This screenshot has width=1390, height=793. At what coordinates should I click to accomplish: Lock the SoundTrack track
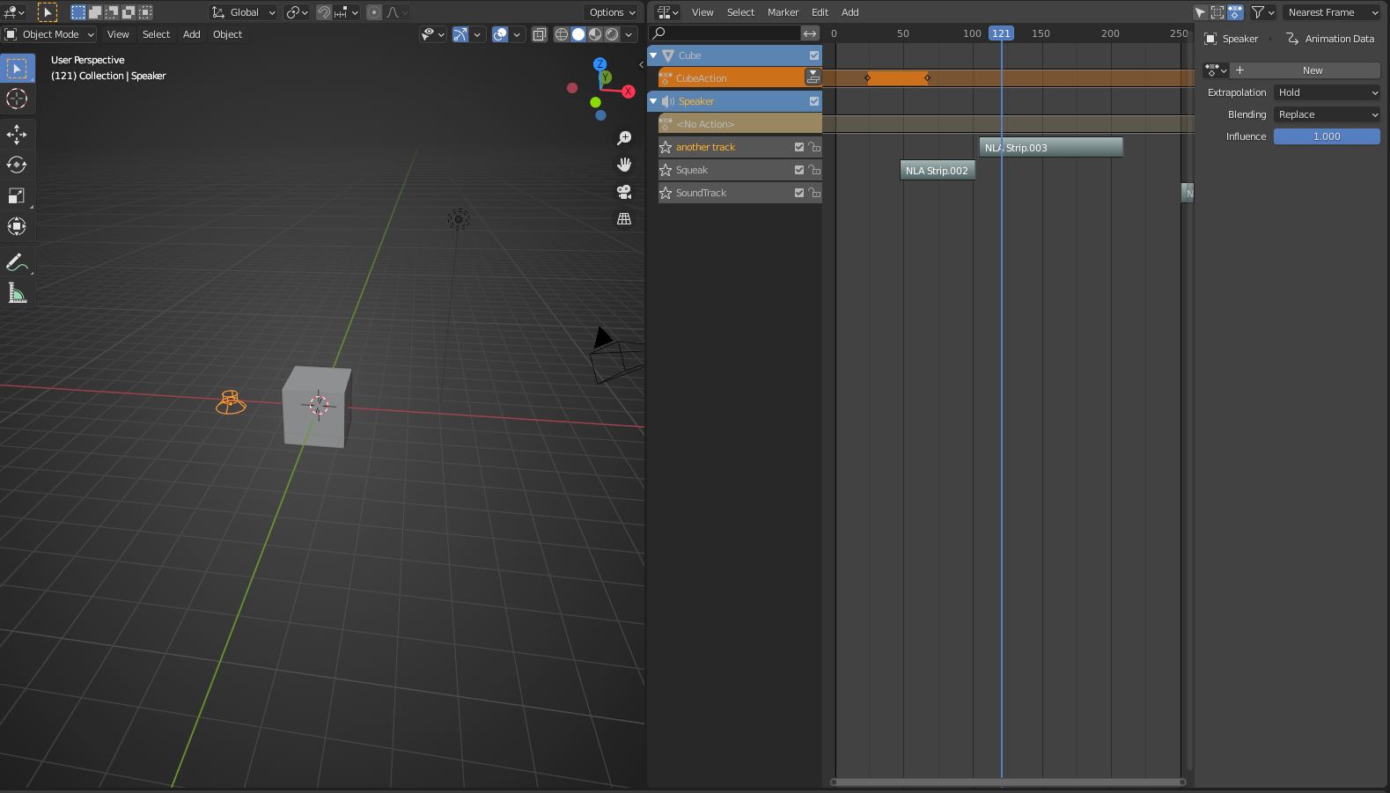tap(814, 193)
